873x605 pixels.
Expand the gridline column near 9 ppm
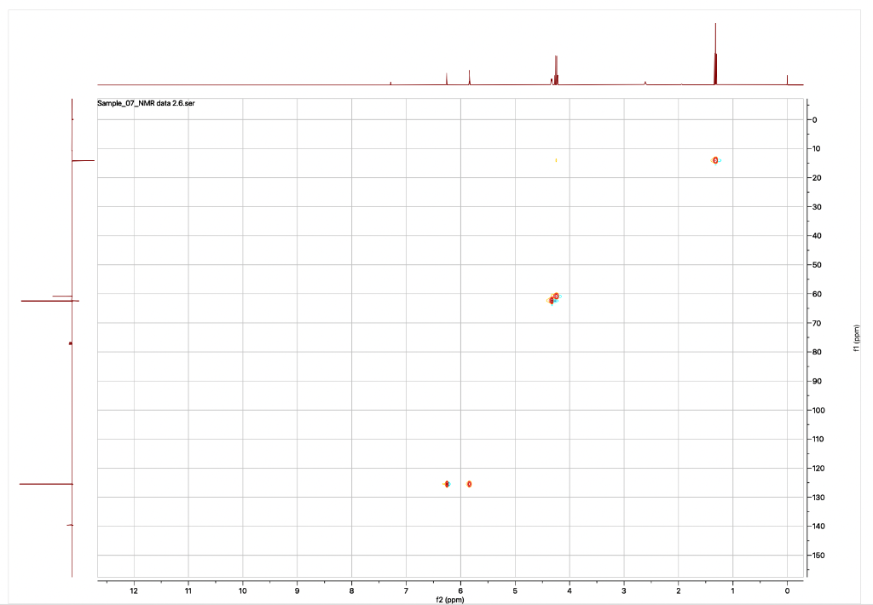pyautogui.click(x=296, y=341)
